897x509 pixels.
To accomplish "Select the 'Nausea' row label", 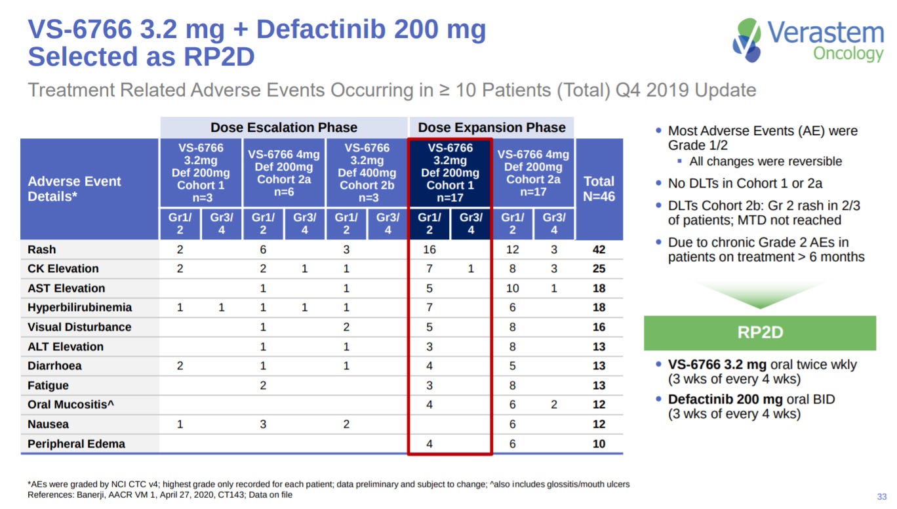I will pos(48,424).
